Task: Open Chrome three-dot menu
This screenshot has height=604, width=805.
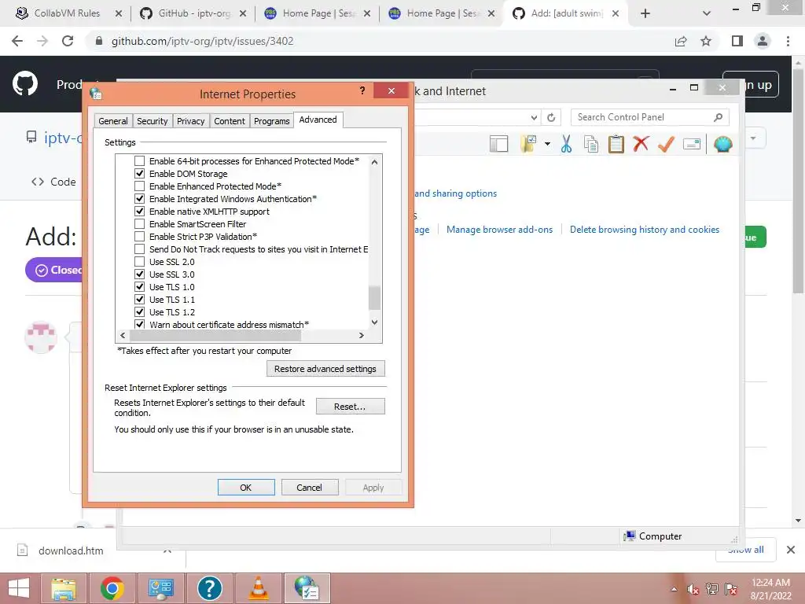Action: point(788,41)
